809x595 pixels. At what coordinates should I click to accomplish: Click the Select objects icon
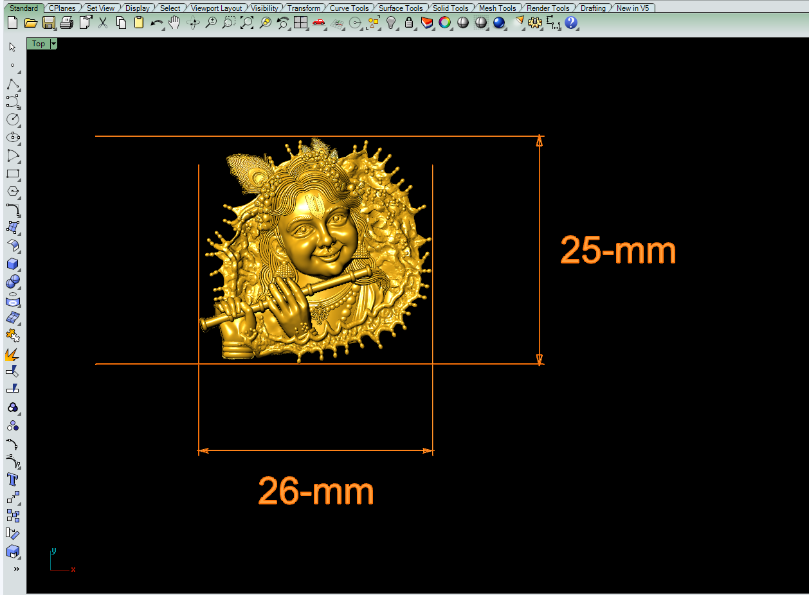pyautogui.click(x=373, y=22)
